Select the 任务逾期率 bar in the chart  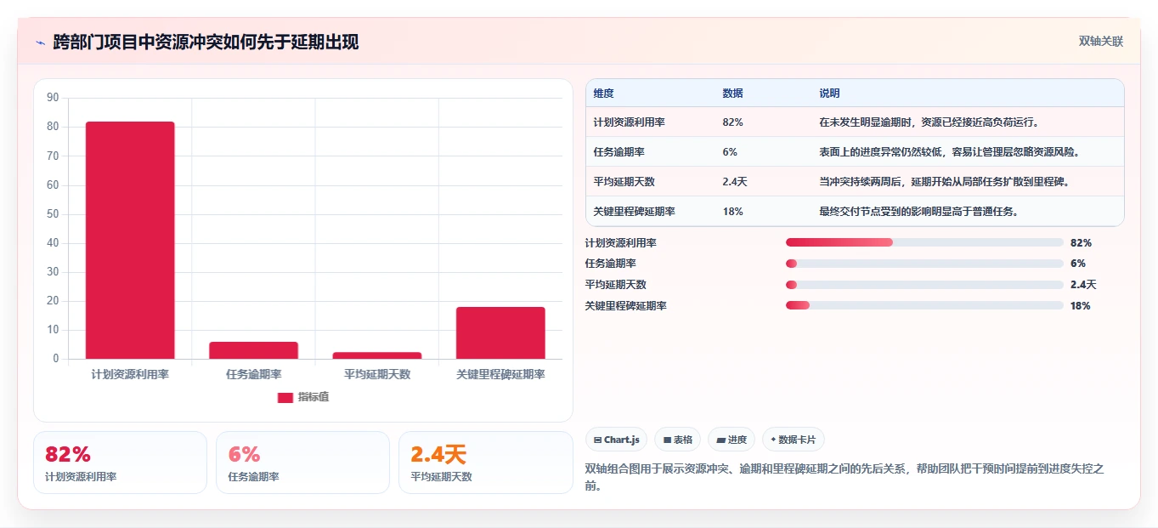click(x=253, y=350)
